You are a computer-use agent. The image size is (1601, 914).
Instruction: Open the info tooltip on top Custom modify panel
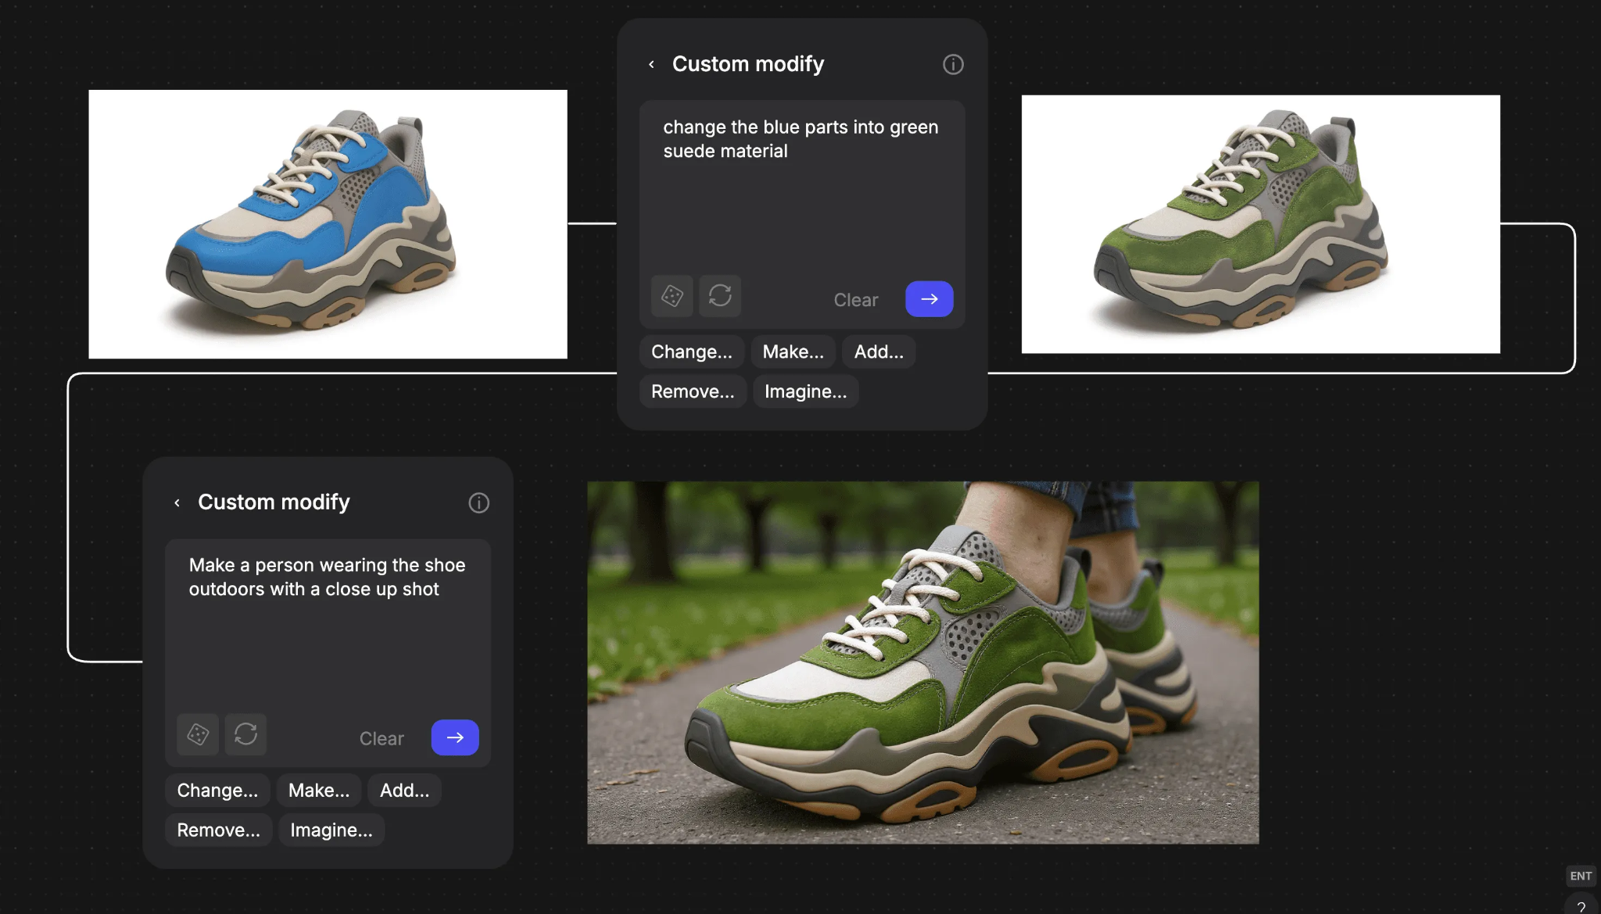[952, 64]
